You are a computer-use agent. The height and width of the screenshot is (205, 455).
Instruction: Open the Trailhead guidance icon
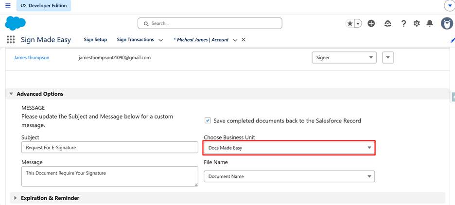point(388,23)
